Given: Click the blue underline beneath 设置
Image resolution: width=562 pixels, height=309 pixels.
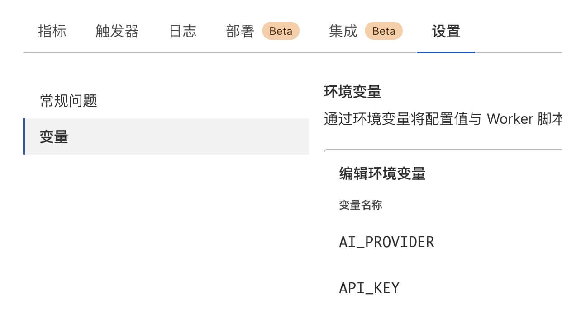Looking at the screenshot, I should tap(446, 52).
